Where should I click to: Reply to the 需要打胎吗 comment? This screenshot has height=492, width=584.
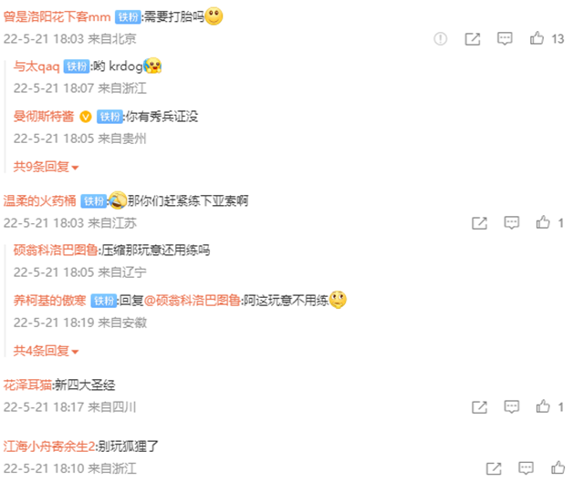pos(505,38)
